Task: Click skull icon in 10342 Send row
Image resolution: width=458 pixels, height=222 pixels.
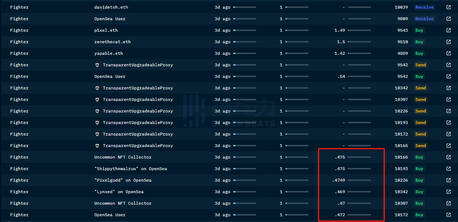Action: tap(97, 88)
